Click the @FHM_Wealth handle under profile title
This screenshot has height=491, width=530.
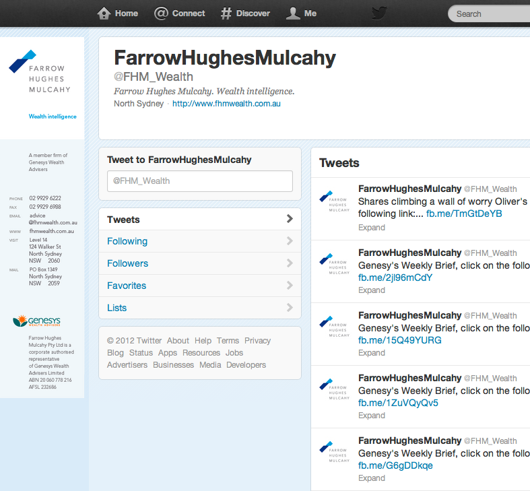click(x=154, y=77)
